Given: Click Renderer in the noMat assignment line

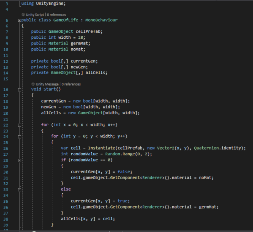Looking at the screenshot, I should (152, 178).
